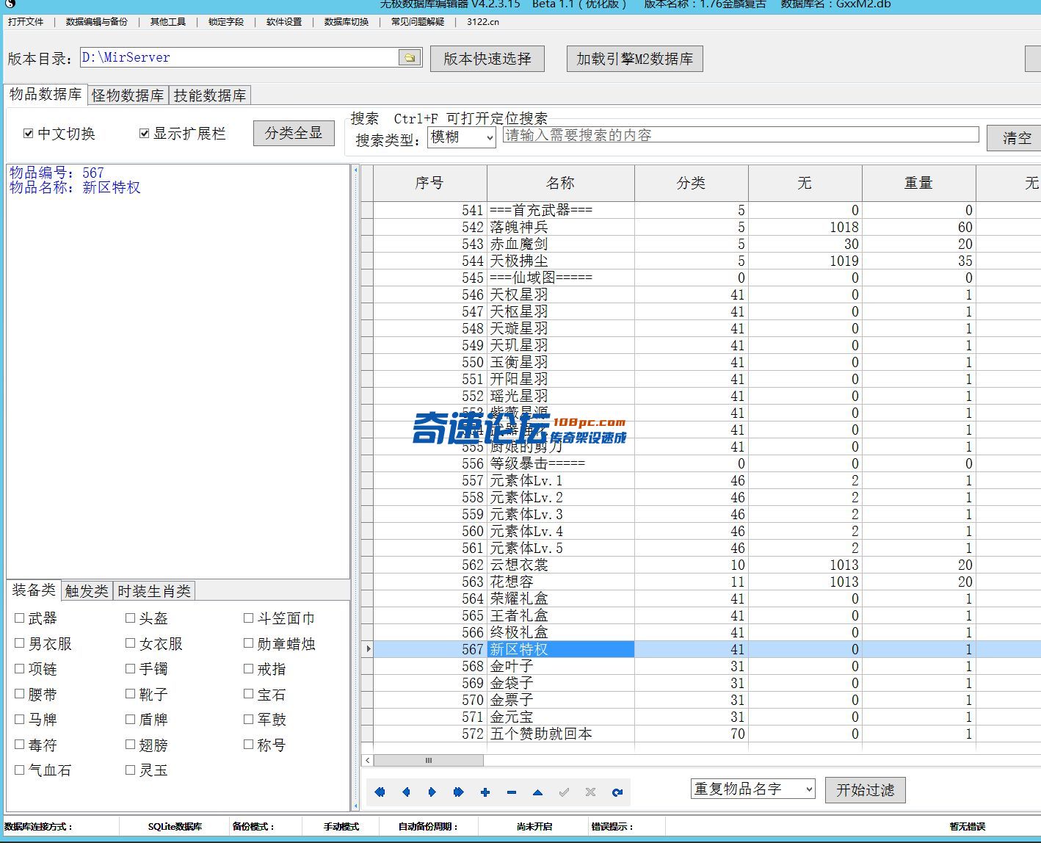Select the 金元宝 row name cell
The image size is (1041, 843).
tap(560, 717)
